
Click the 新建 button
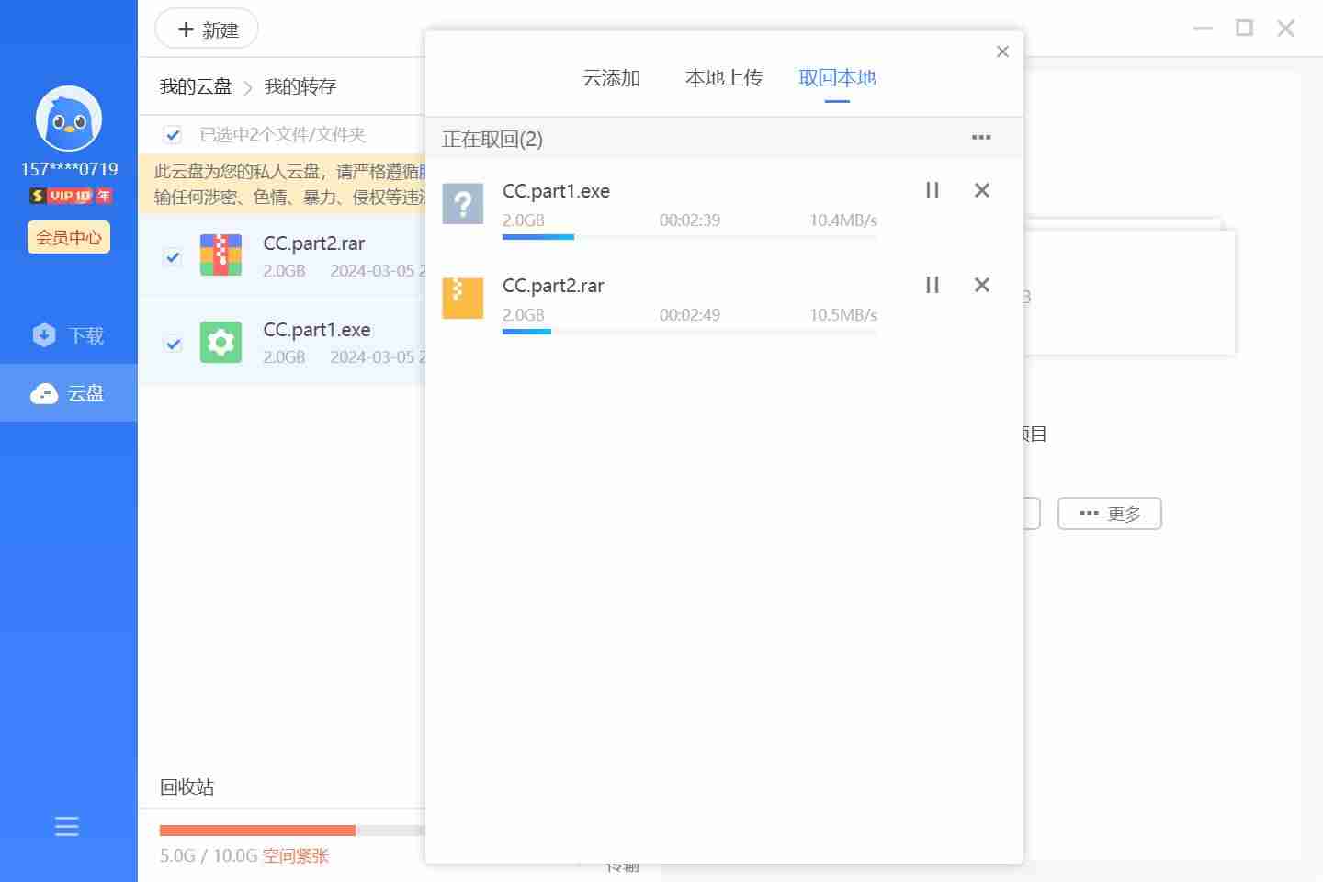(x=207, y=29)
